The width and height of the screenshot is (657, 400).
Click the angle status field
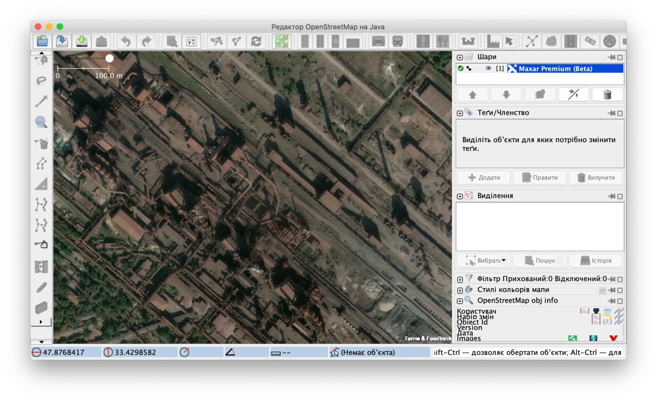(x=245, y=352)
